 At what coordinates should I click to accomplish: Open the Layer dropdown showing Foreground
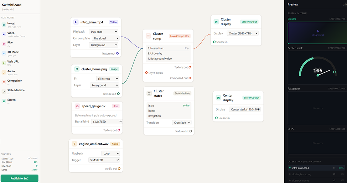pyautogui.click(x=104, y=85)
